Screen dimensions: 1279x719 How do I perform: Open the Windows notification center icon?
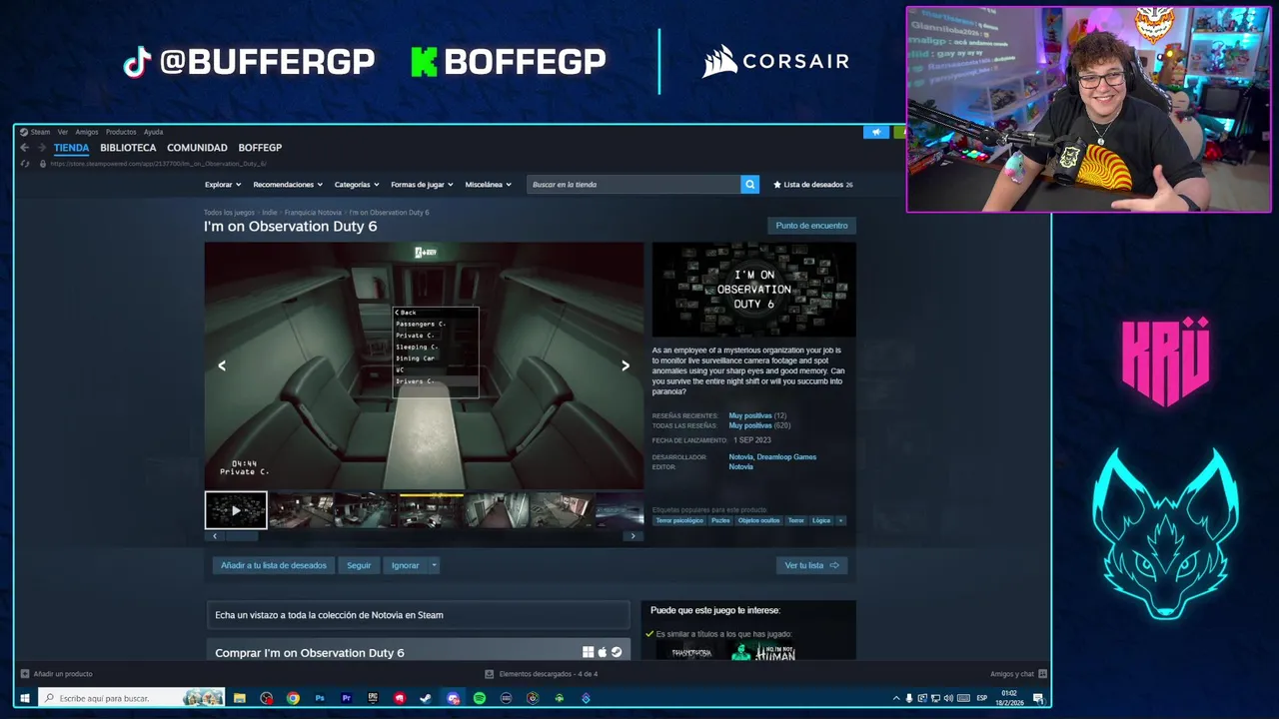coord(1038,698)
